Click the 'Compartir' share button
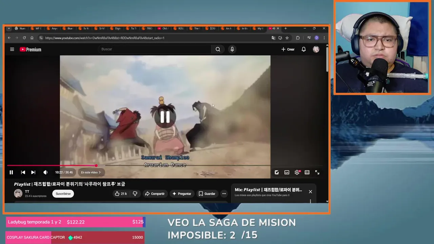 click(155, 194)
